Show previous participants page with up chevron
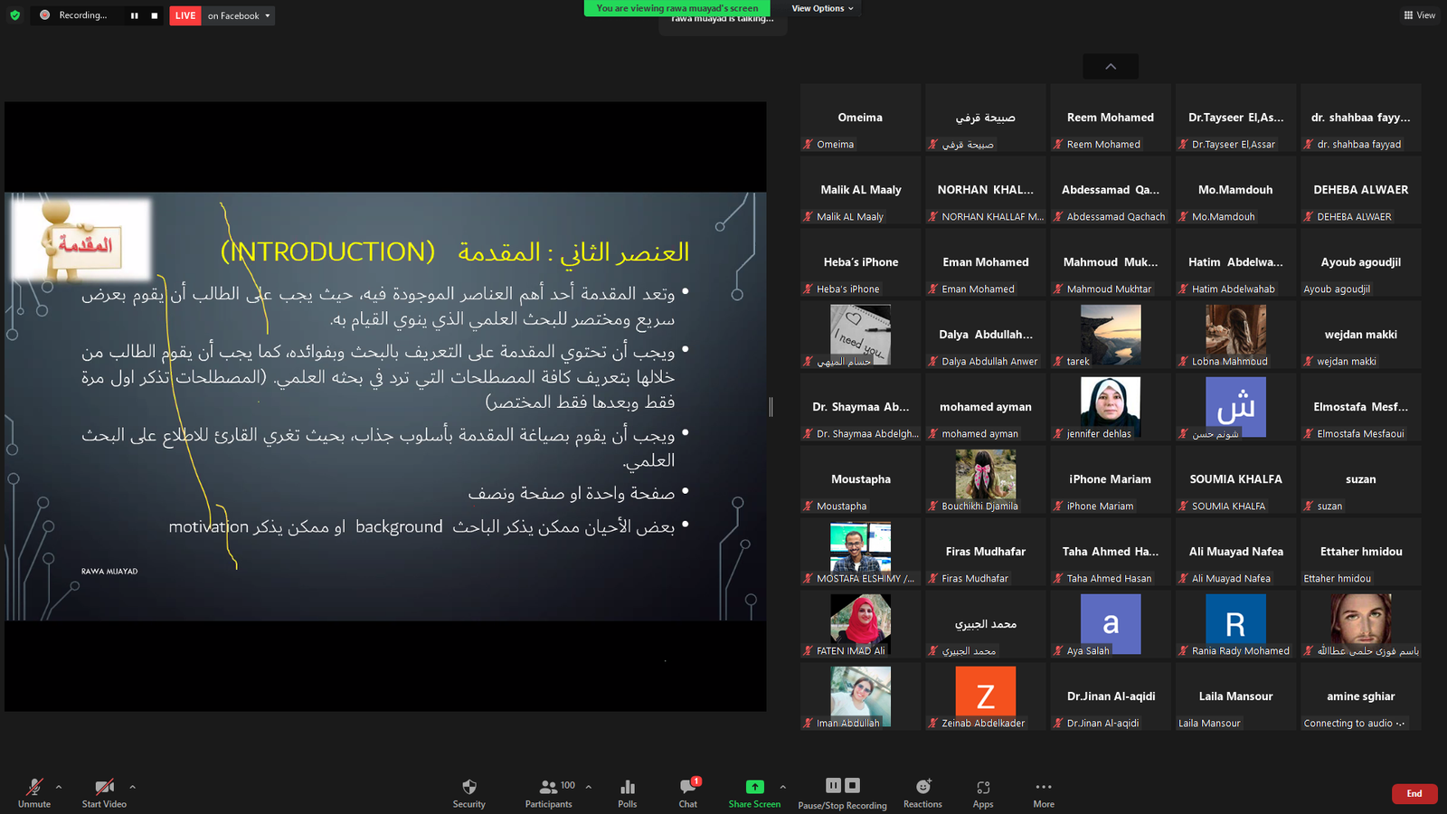The height and width of the screenshot is (814, 1447). click(1111, 66)
